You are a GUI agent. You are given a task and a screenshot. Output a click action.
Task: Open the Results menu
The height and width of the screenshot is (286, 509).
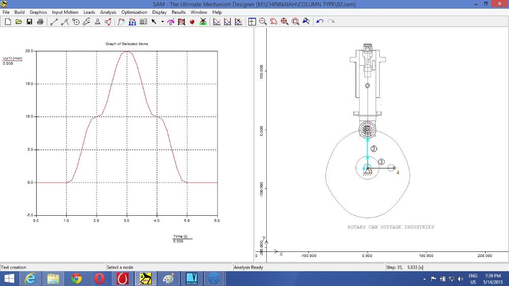tap(178, 12)
